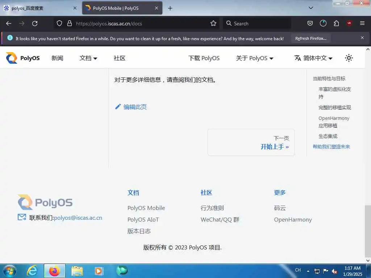Screen dimensions: 371x278
Task: Jump to 生态集成 section
Action: tap(328, 136)
